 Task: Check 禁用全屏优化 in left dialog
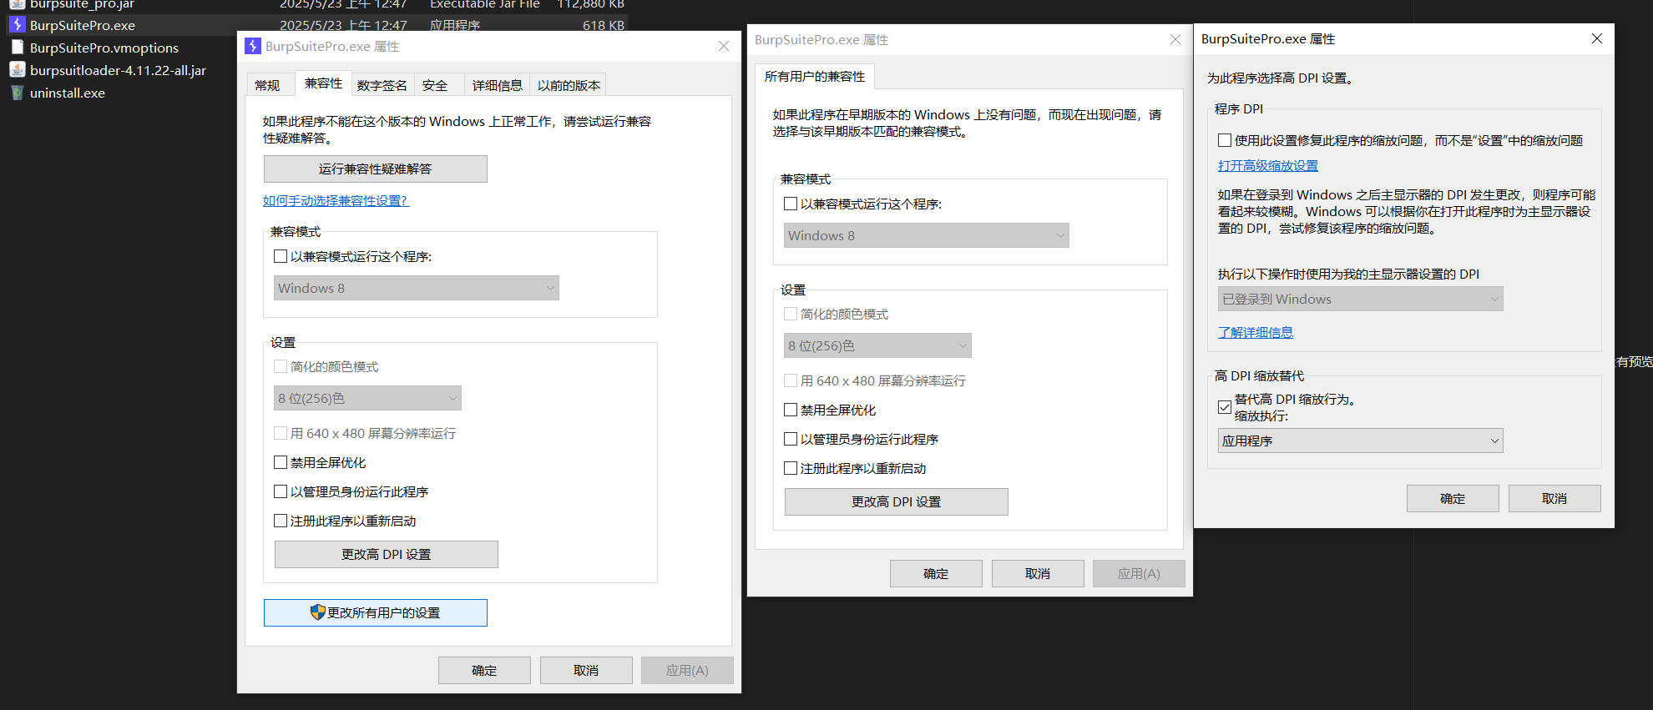coord(281,462)
